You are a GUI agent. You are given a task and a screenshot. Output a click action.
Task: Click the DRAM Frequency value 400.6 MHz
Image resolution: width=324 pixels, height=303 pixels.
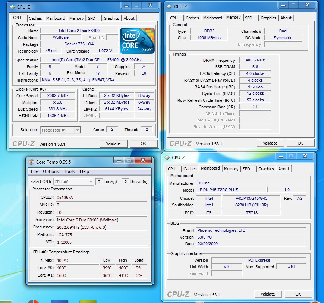point(255,60)
